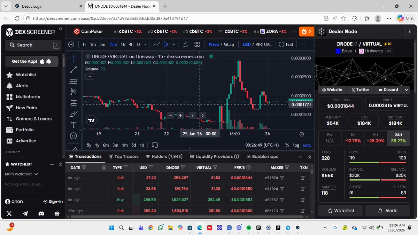Viewport: 418px width, 235px height.
Task: Show chart prices in USD
Action: [247, 45]
